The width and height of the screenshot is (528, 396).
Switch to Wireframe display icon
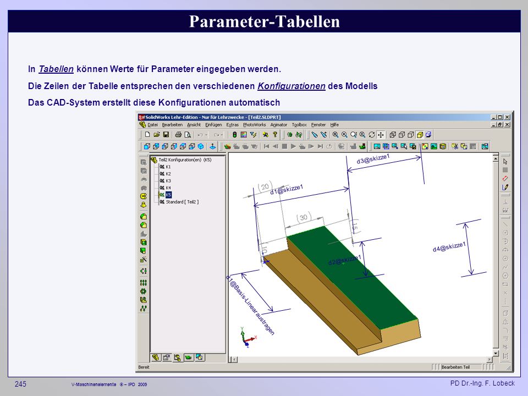click(x=393, y=135)
